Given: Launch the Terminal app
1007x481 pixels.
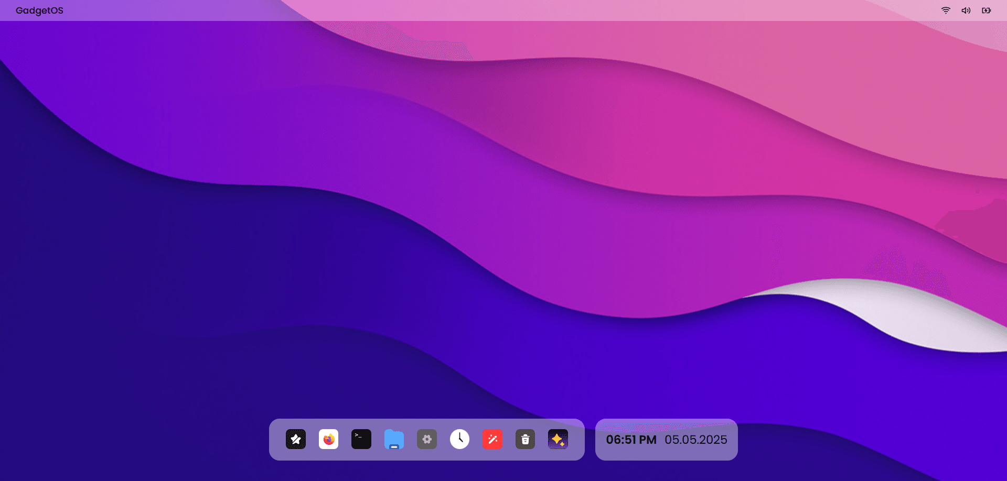Looking at the screenshot, I should pos(361,440).
